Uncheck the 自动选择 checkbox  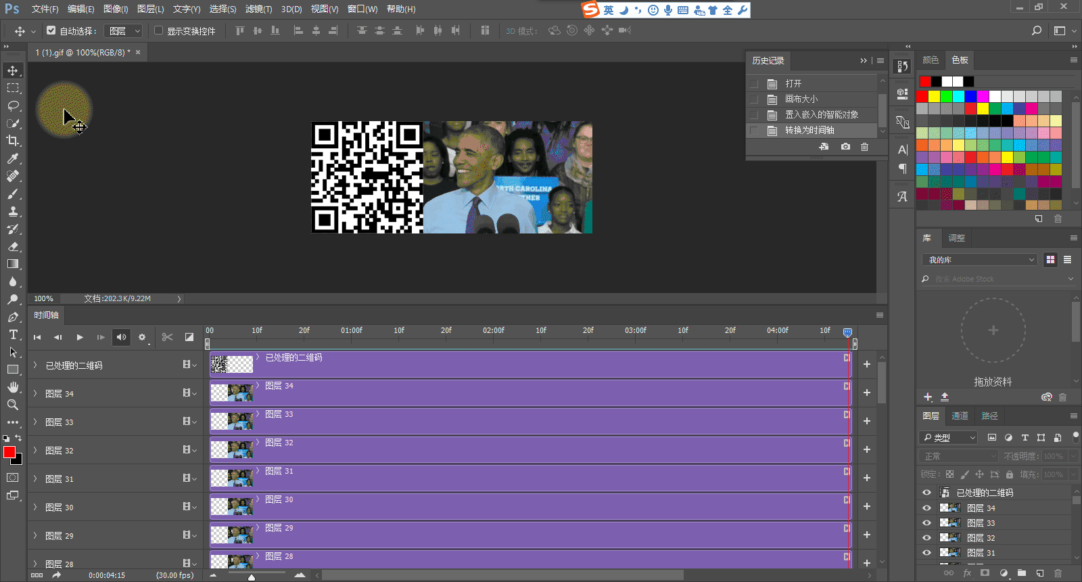(x=51, y=30)
